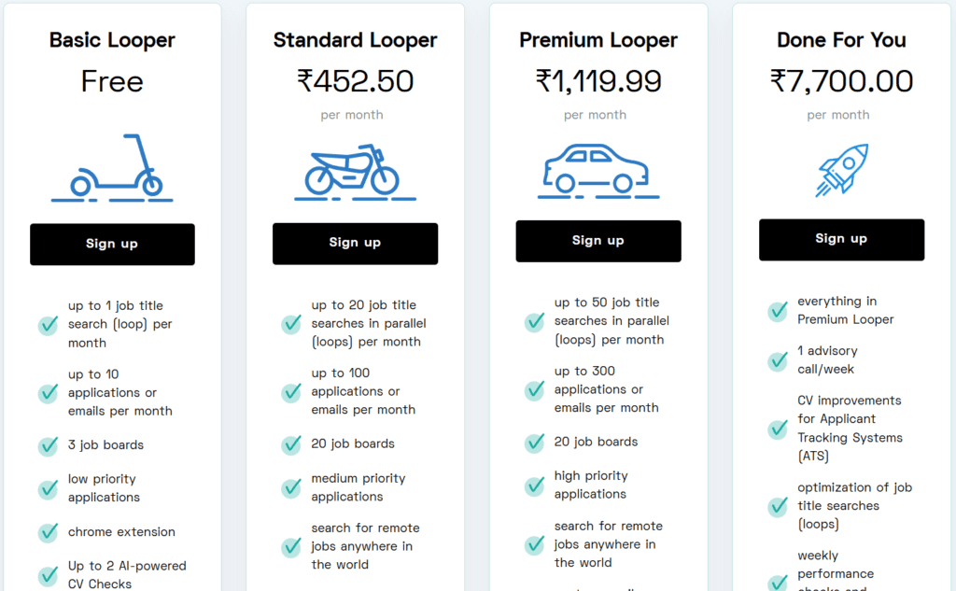Click the checkmark beside "high priority applications"

tap(534, 485)
